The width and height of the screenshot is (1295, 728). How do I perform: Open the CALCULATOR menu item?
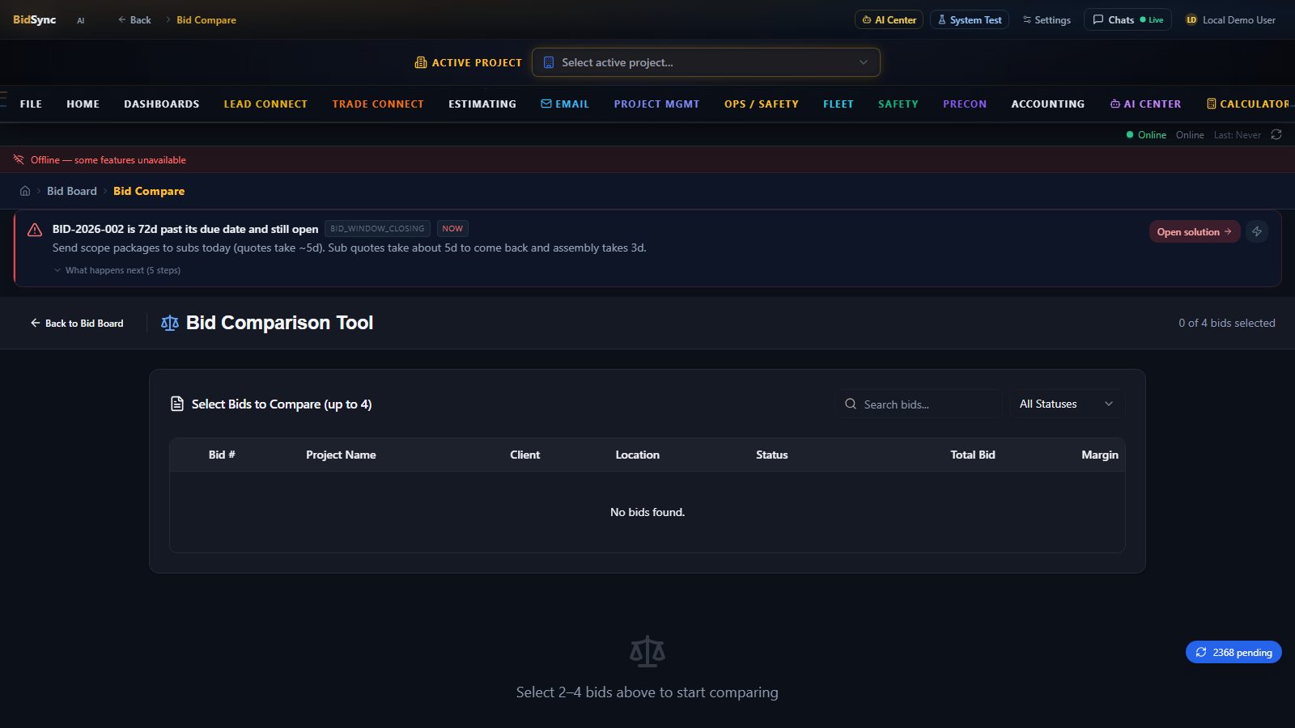[1248, 104]
